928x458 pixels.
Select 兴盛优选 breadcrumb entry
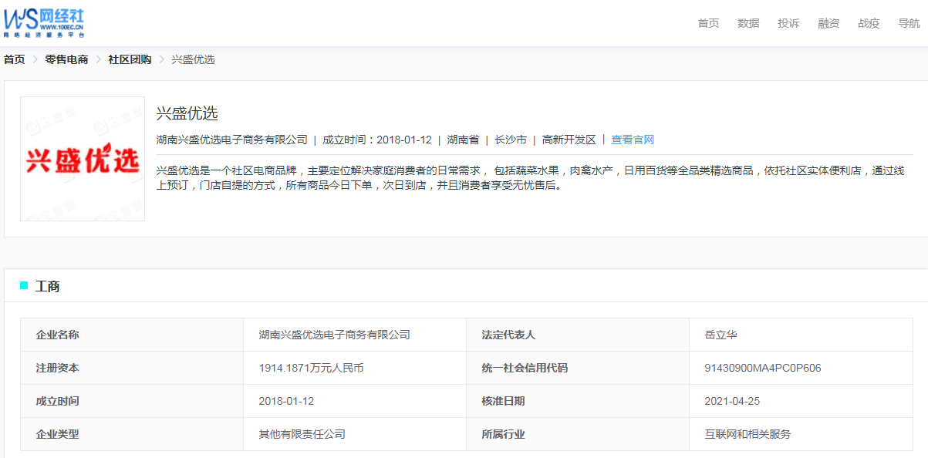pyautogui.click(x=193, y=59)
